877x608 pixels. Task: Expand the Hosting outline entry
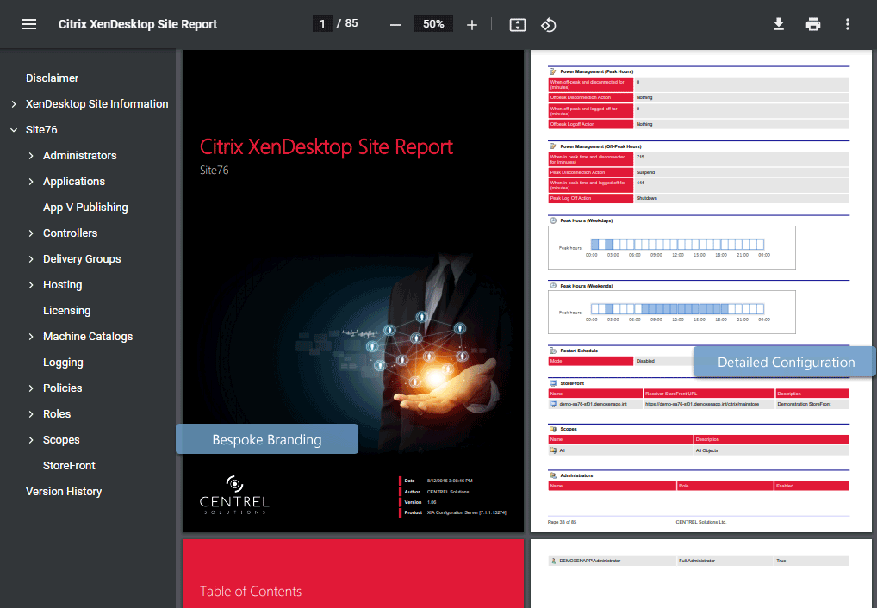coord(31,285)
